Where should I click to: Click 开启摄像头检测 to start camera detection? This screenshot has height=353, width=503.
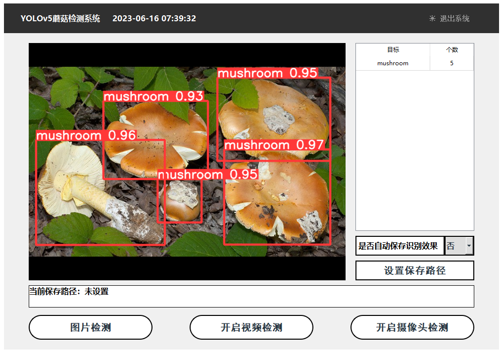pos(412,327)
